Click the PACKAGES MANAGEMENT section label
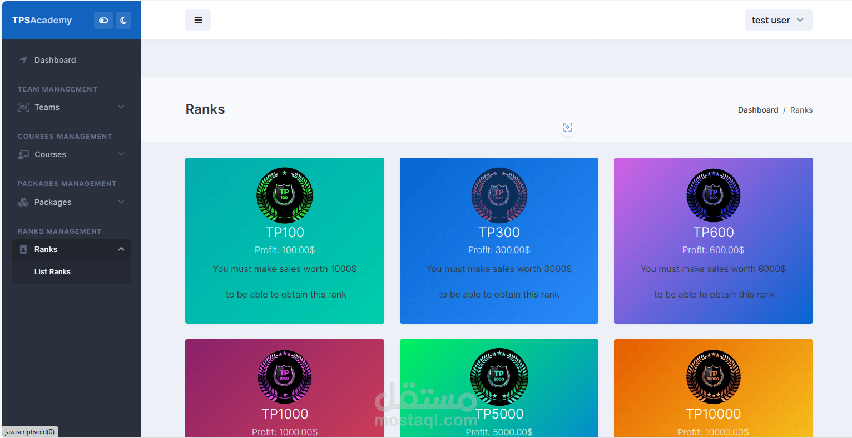 67,183
